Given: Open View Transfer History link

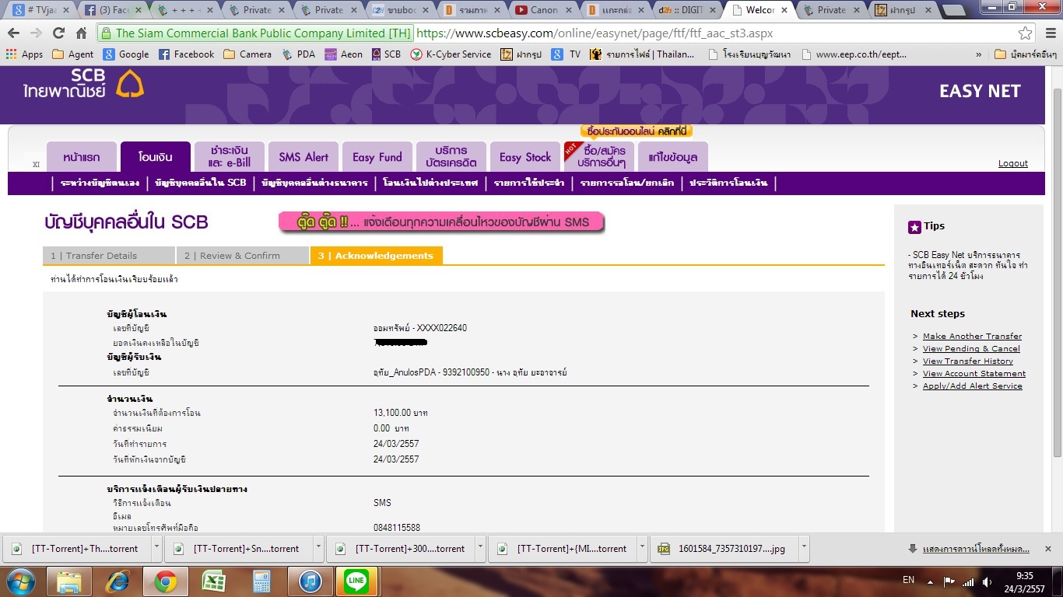Looking at the screenshot, I should tap(968, 361).
